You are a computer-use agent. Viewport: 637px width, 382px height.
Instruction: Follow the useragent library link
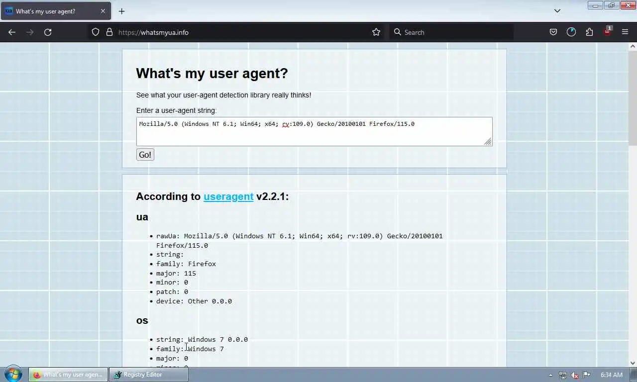pos(228,196)
